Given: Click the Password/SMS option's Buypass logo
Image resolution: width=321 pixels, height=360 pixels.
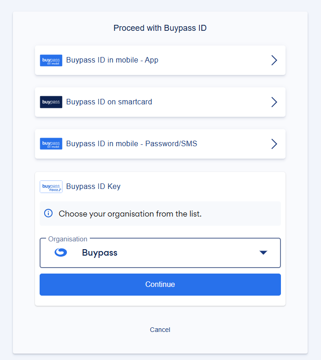Looking at the screenshot, I should point(51,144).
